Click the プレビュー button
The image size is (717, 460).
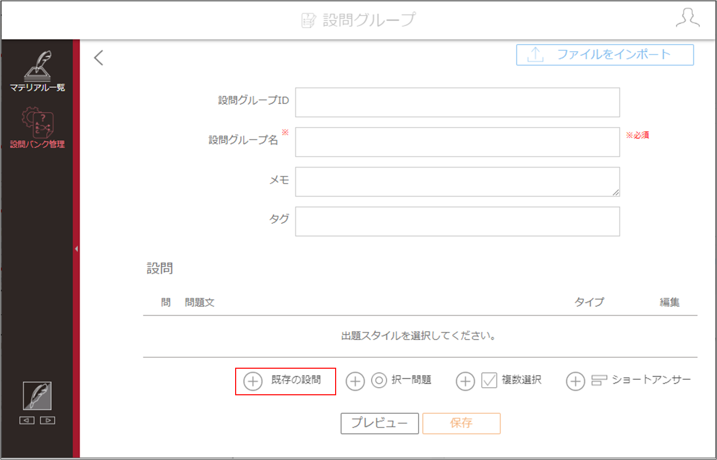pyautogui.click(x=380, y=423)
